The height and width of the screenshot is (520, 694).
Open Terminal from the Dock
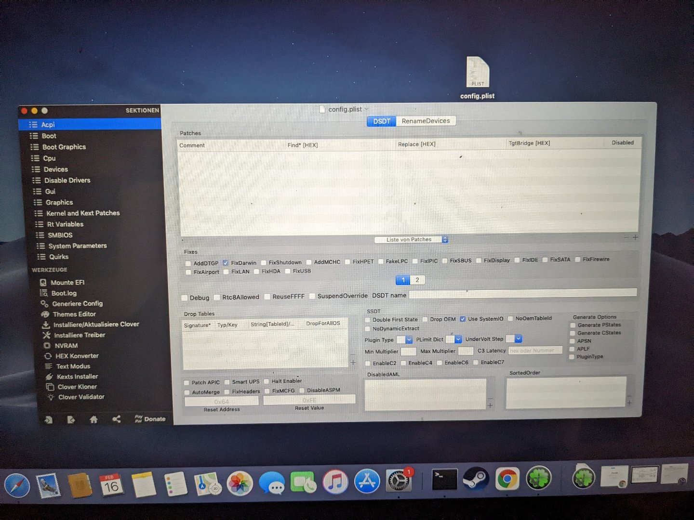[x=444, y=480]
